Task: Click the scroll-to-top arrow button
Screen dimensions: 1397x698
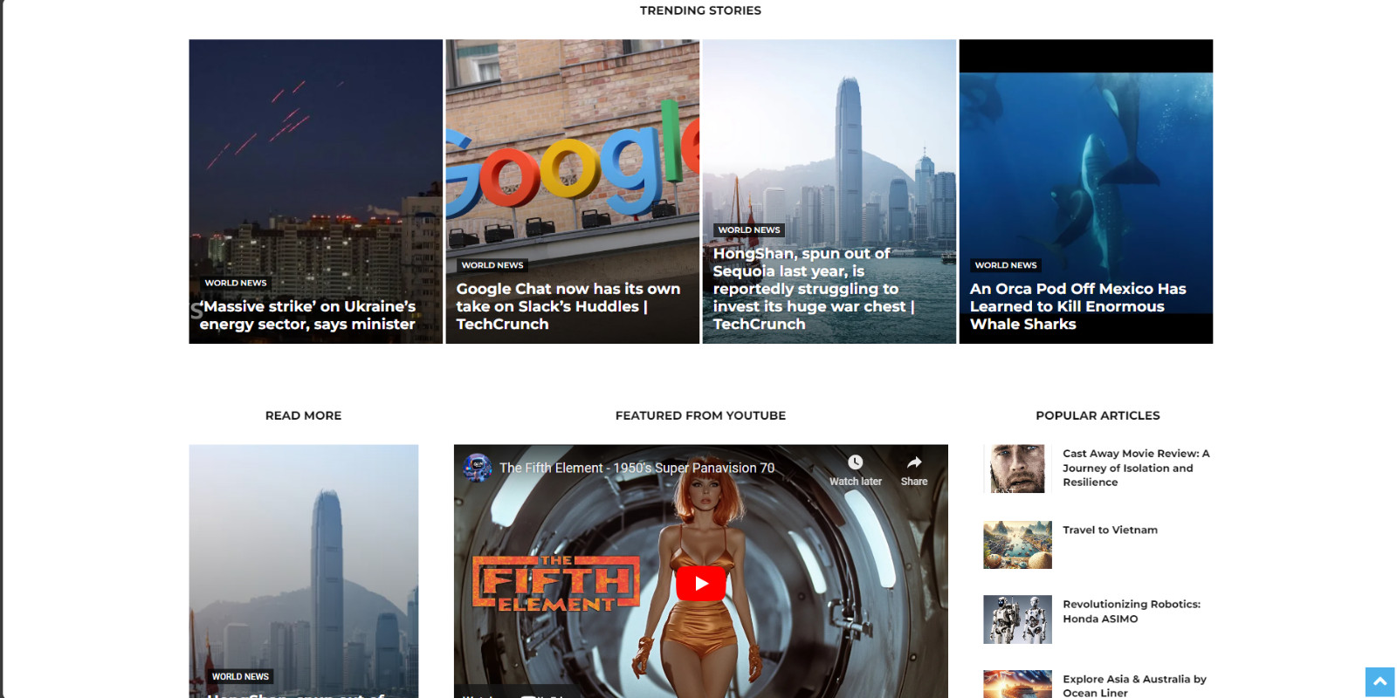Action: 1380,682
